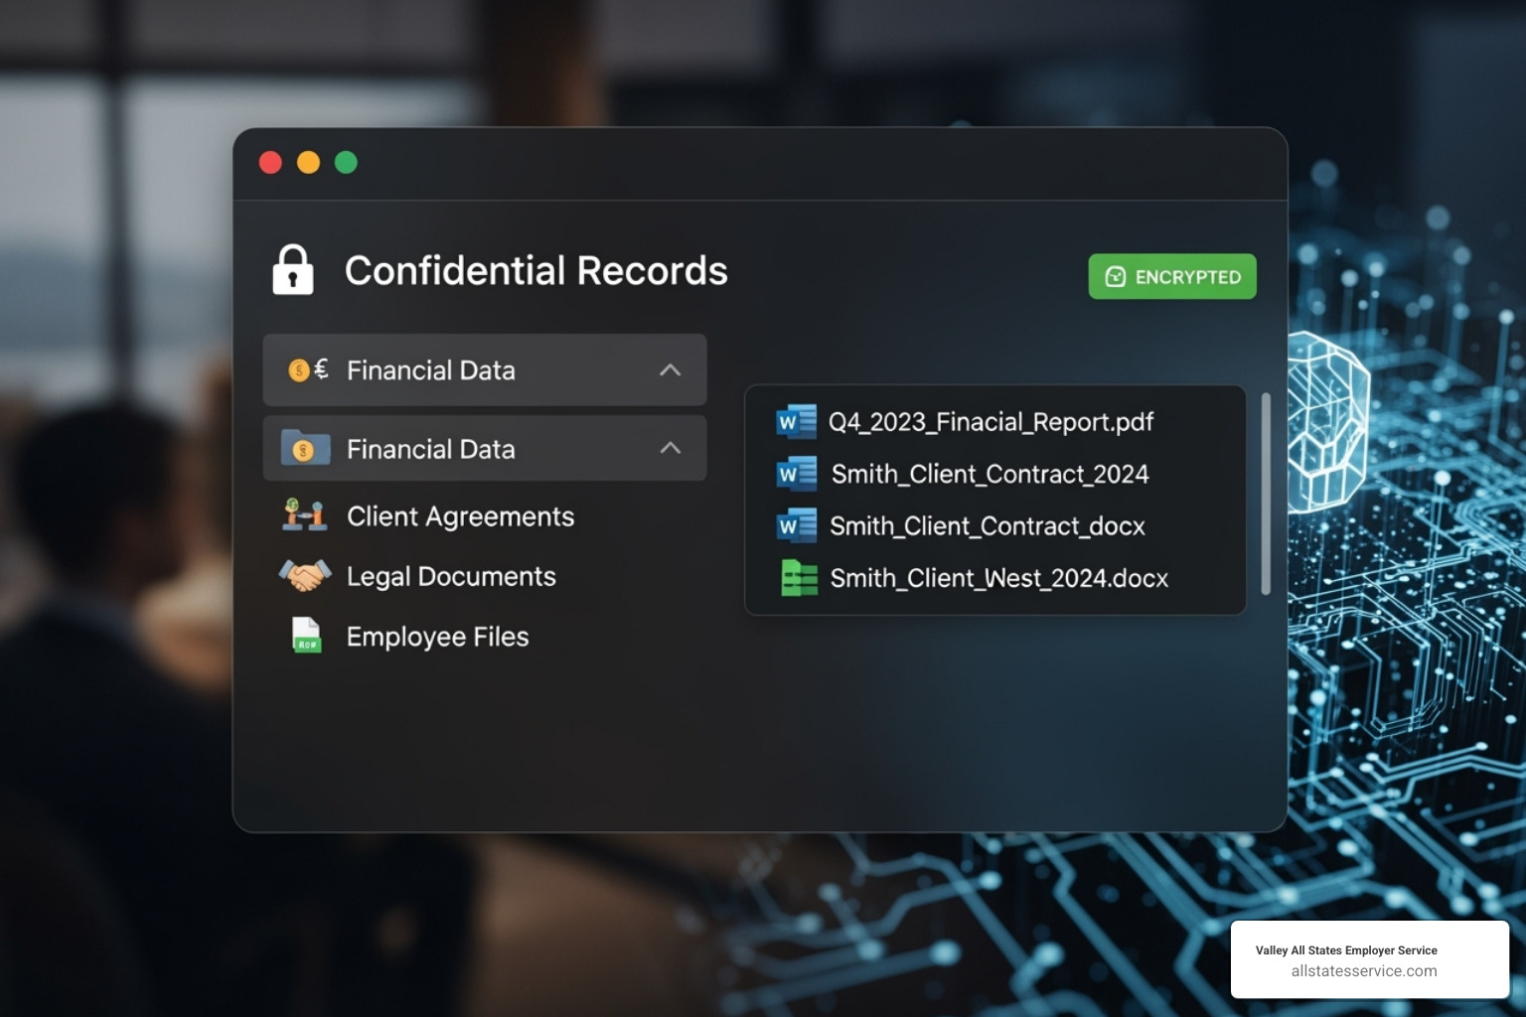Click the handshake icon for Legal Documents

[x=305, y=575]
